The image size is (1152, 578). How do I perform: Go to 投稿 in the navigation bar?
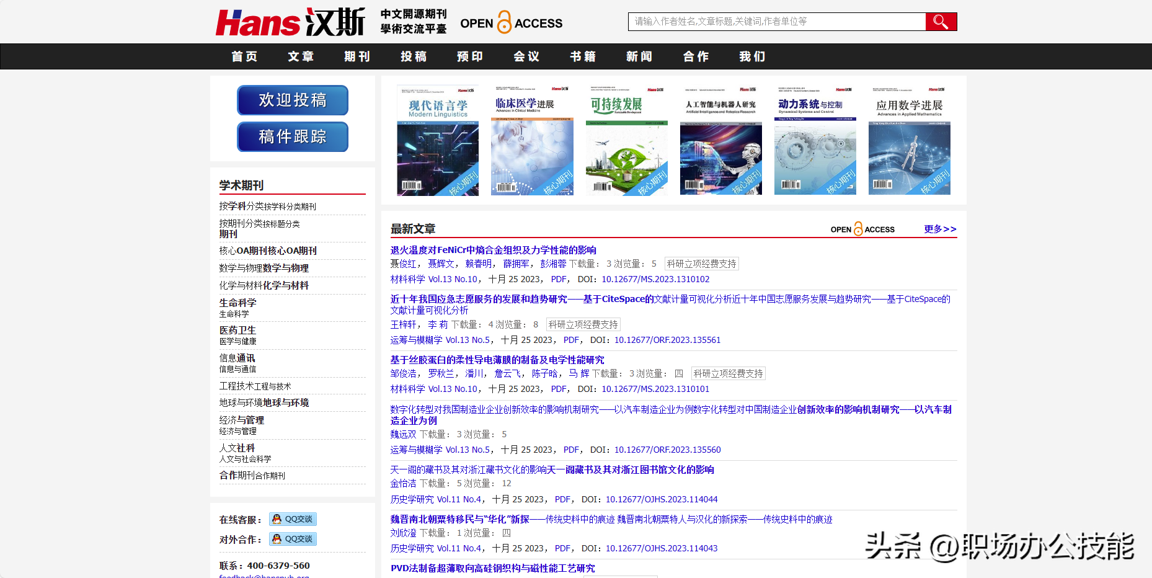tap(414, 56)
